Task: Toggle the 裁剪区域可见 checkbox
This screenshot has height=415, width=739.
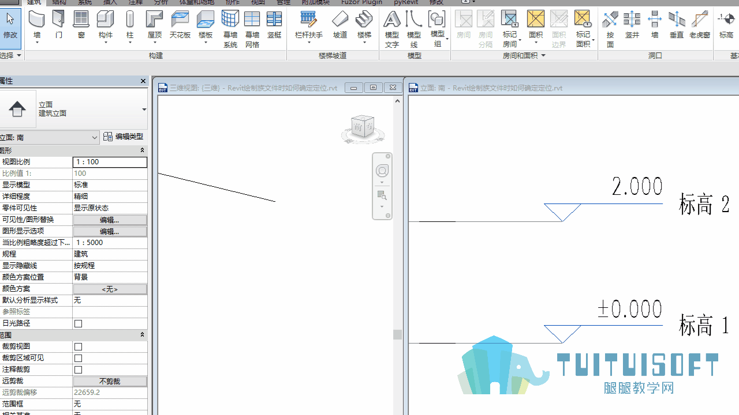Action: (x=79, y=358)
